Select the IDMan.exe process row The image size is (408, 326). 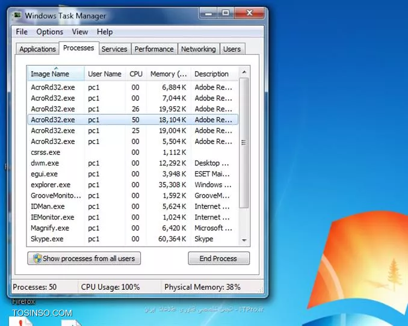133,206
